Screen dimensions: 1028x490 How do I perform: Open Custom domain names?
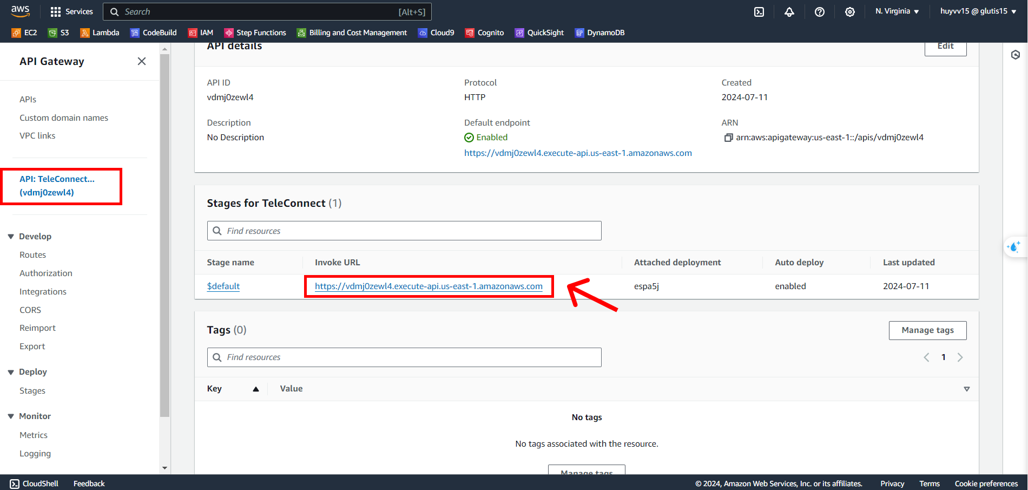64,118
